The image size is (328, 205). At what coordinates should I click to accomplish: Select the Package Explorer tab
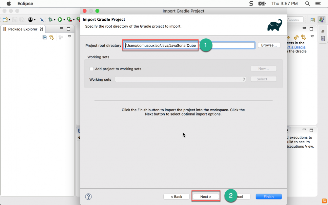tap(23, 29)
